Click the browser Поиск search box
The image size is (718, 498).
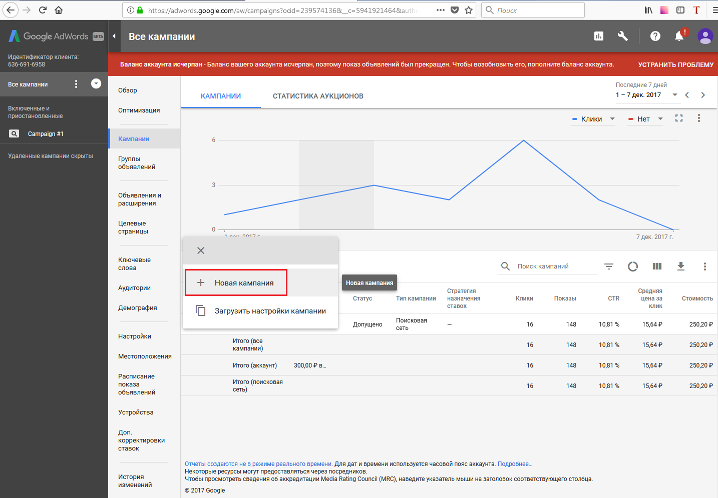click(533, 10)
